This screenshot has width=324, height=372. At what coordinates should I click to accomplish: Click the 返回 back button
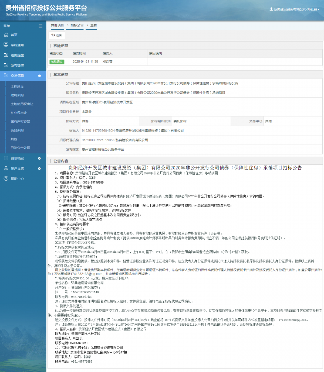pos(57,35)
